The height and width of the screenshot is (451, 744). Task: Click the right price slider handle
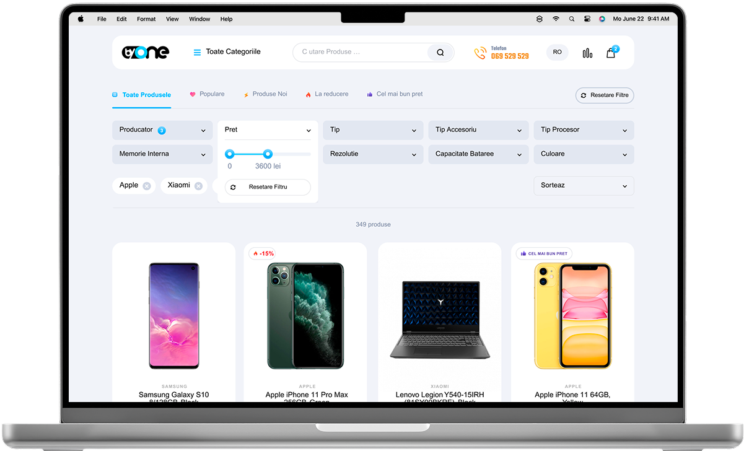pos(268,154)
